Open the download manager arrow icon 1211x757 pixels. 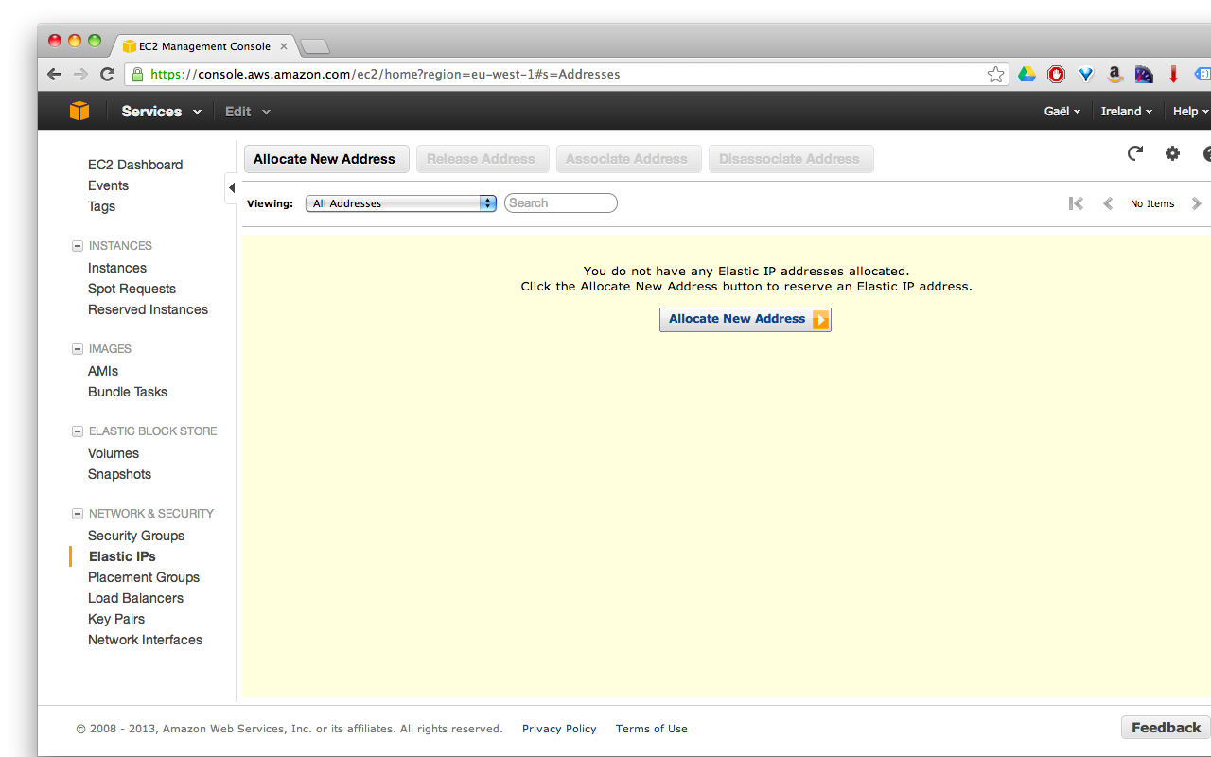pyautogui.click(x=1172, y=73)
